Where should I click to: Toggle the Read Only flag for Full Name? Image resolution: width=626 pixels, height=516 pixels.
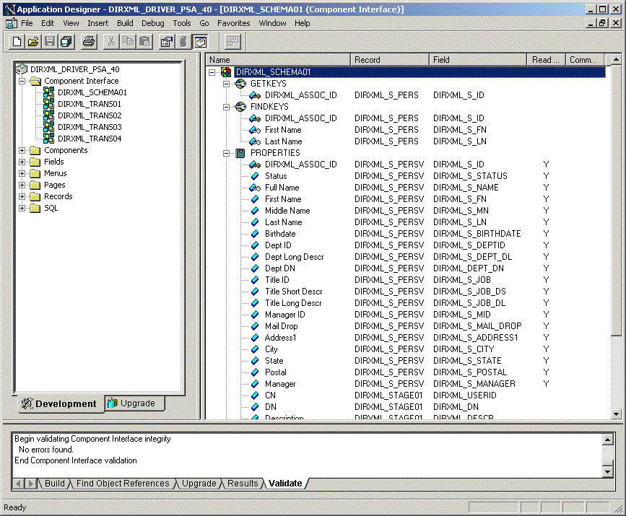coord(546,187)
